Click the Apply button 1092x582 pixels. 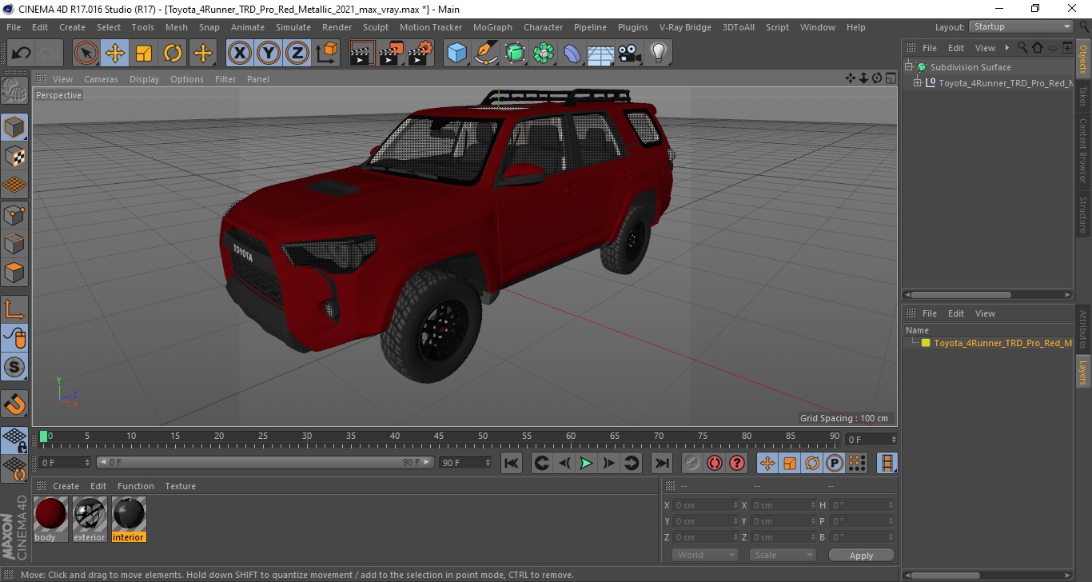(861, 555)
